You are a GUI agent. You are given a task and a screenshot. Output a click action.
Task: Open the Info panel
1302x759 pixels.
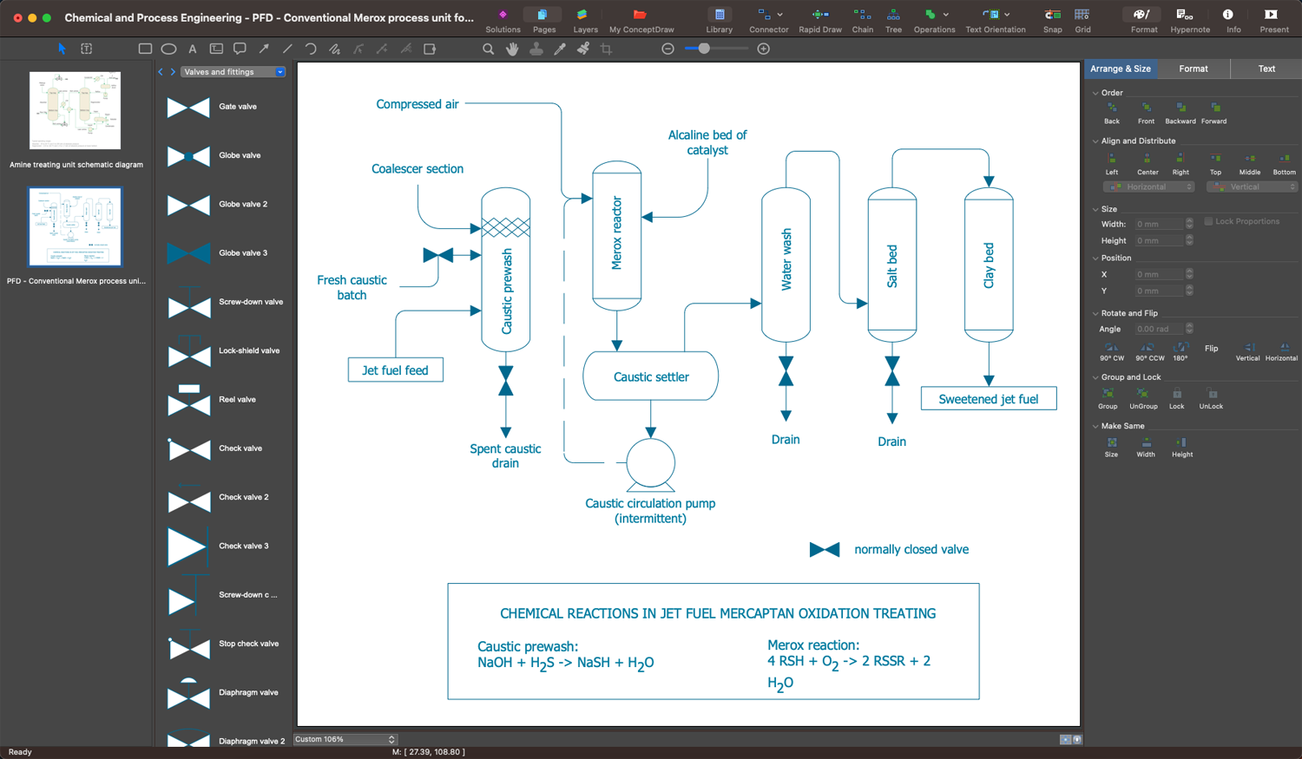pos(1233,20)
